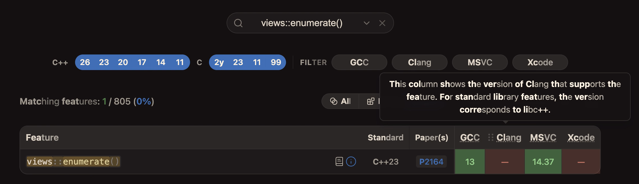Toggle the C++20 standard filter
The height and width of the screenshot is (184, 639).
point(123,62)
